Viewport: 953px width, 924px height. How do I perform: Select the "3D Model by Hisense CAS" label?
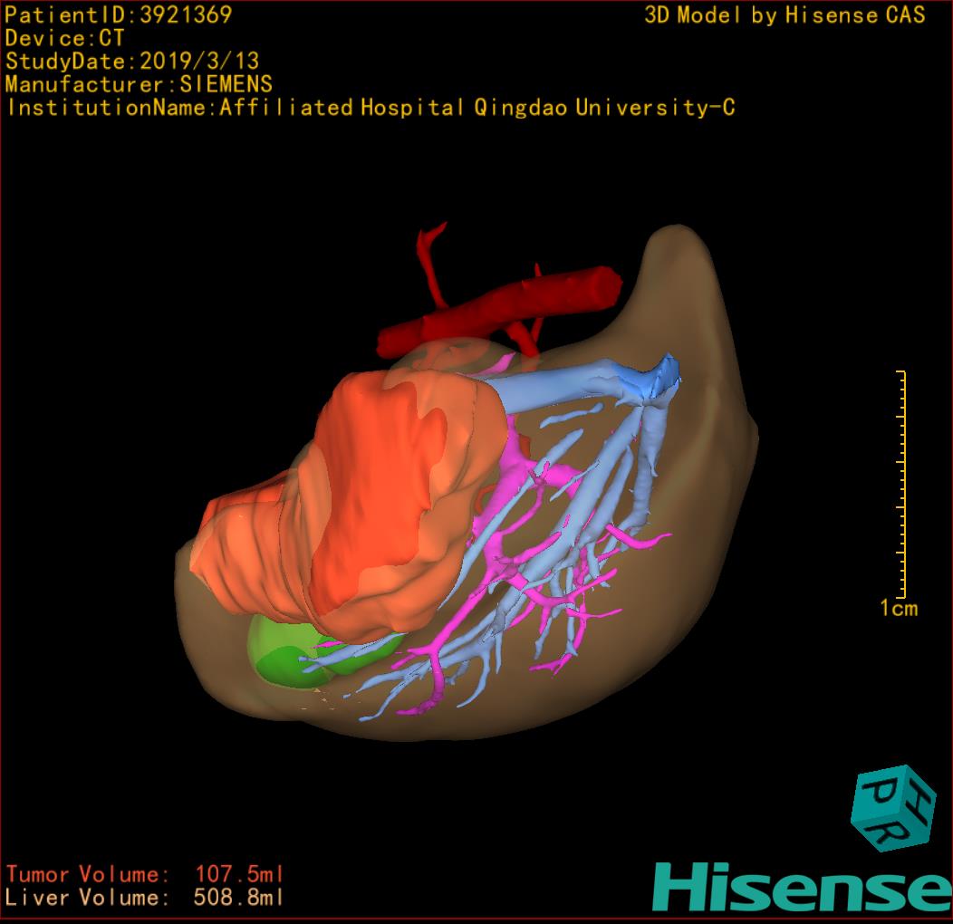pos(785,14)
